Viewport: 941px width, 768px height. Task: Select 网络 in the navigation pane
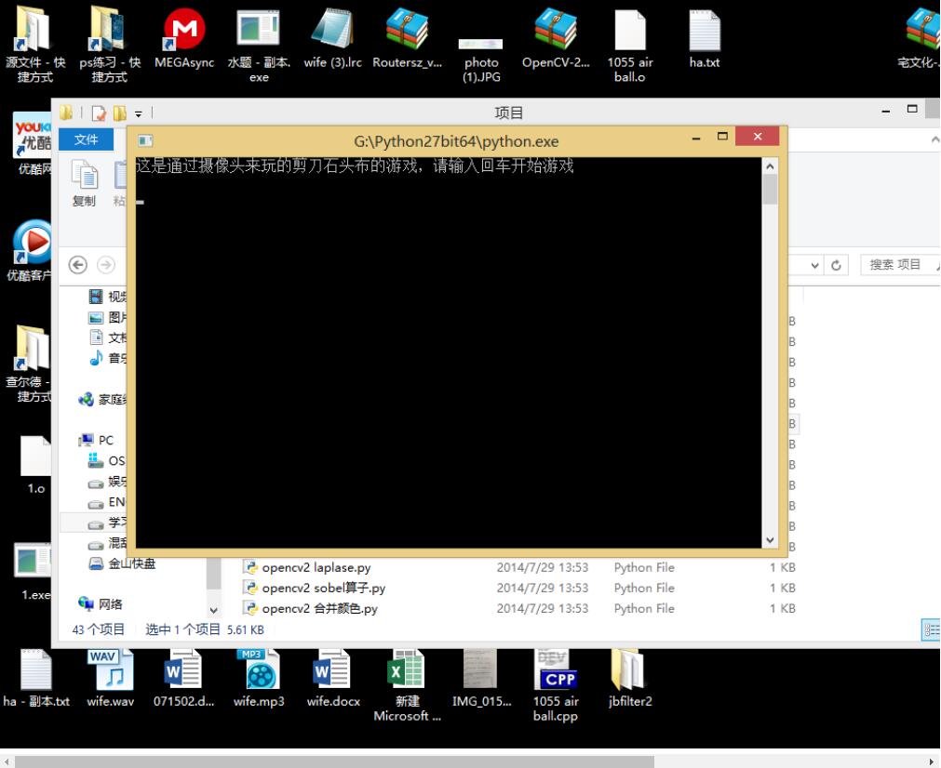pos(101,603)
